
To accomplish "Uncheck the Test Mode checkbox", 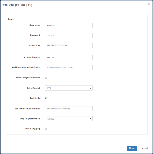I will (46, 98).
